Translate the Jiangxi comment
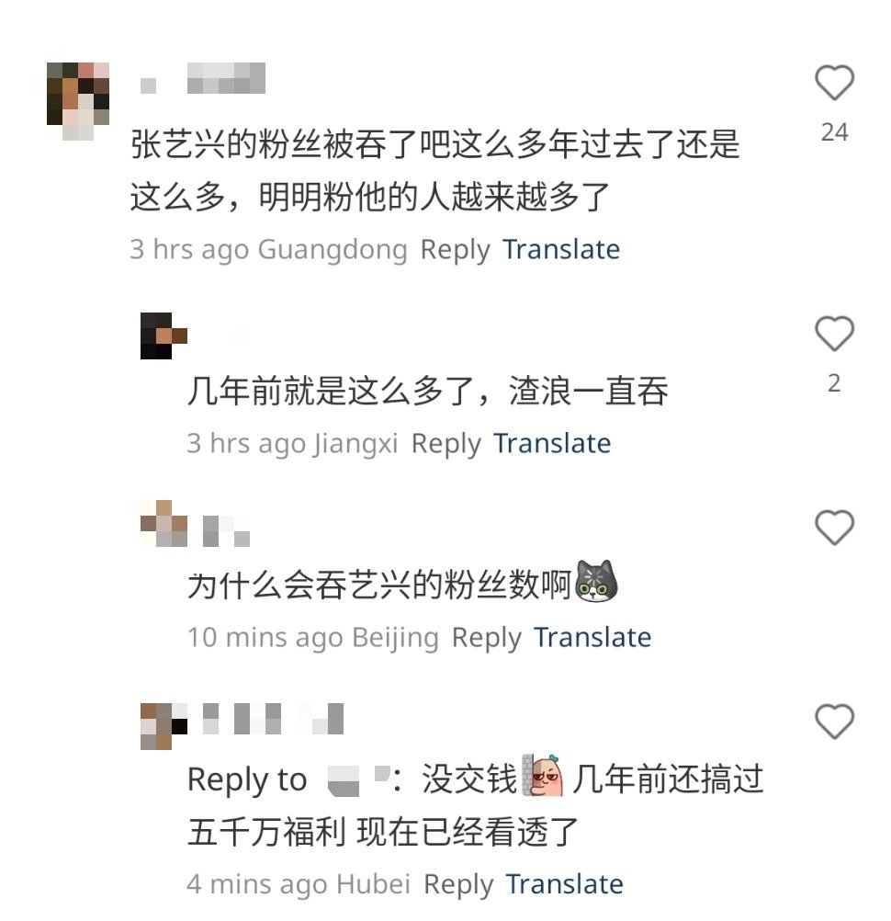The height and width of the screenshot is (921, 891). point(552,443)
